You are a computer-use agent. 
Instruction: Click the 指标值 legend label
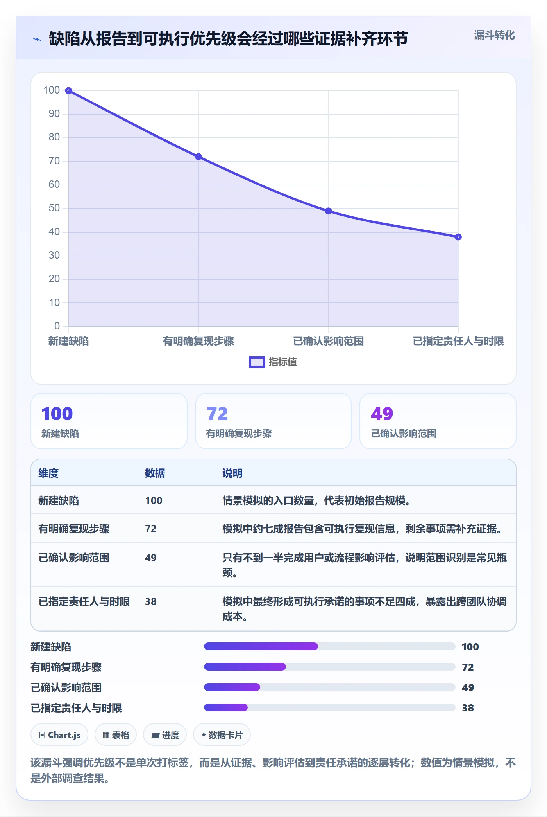283,362
